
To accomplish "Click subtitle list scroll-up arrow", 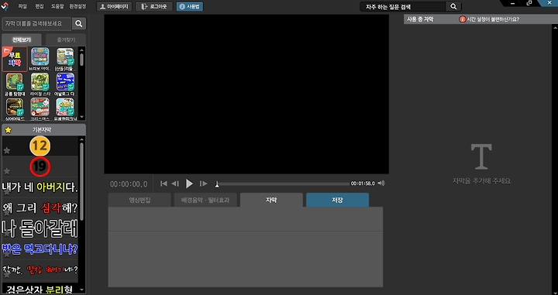I will click(x=82, y=139).
